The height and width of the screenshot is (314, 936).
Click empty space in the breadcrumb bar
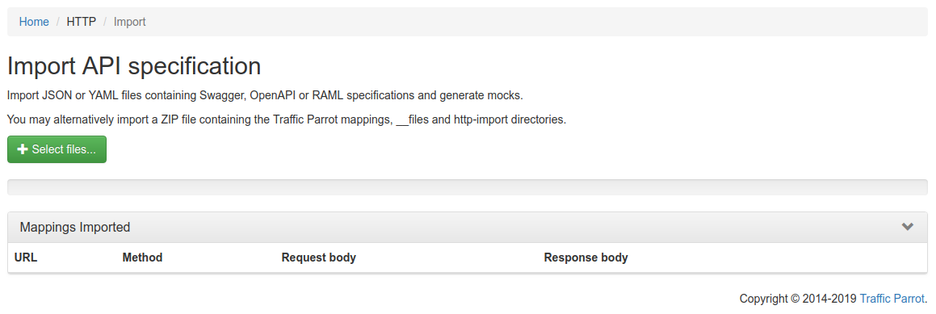[x=537, y=22]
